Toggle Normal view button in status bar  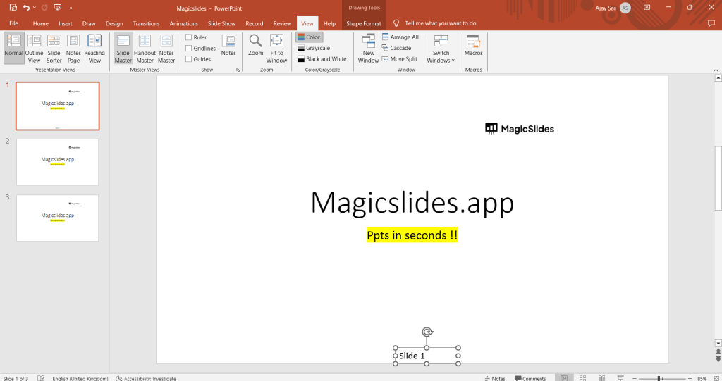click(563, 378)
